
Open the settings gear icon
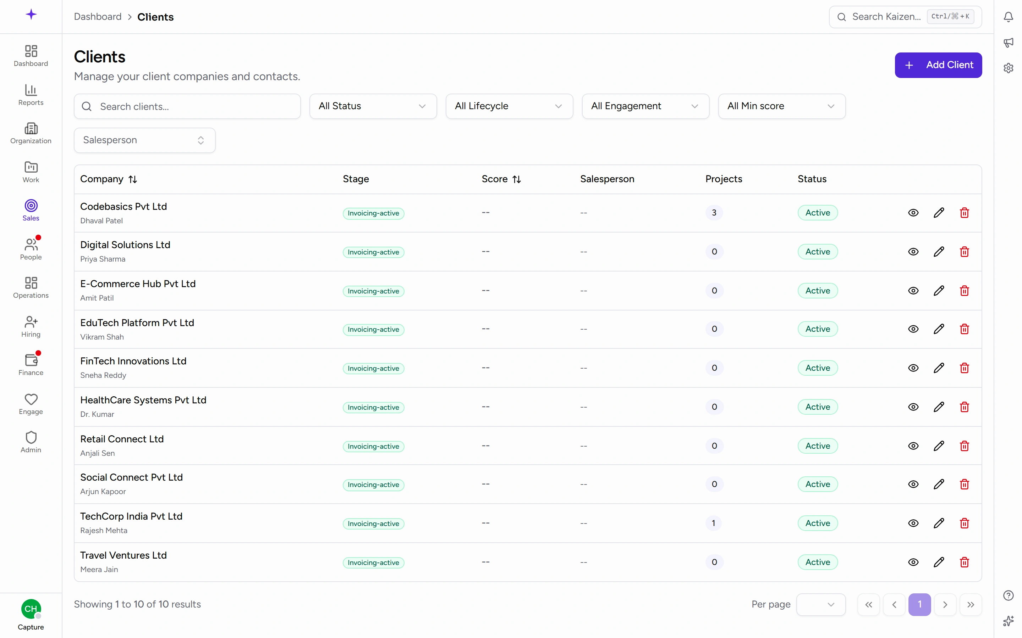[x=1008, y=68]
